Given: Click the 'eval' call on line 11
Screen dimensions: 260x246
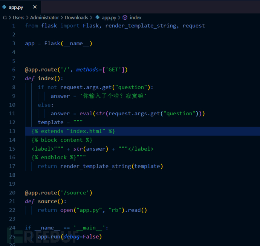Looking at the screenshot, I should click(x=86, y=113).
